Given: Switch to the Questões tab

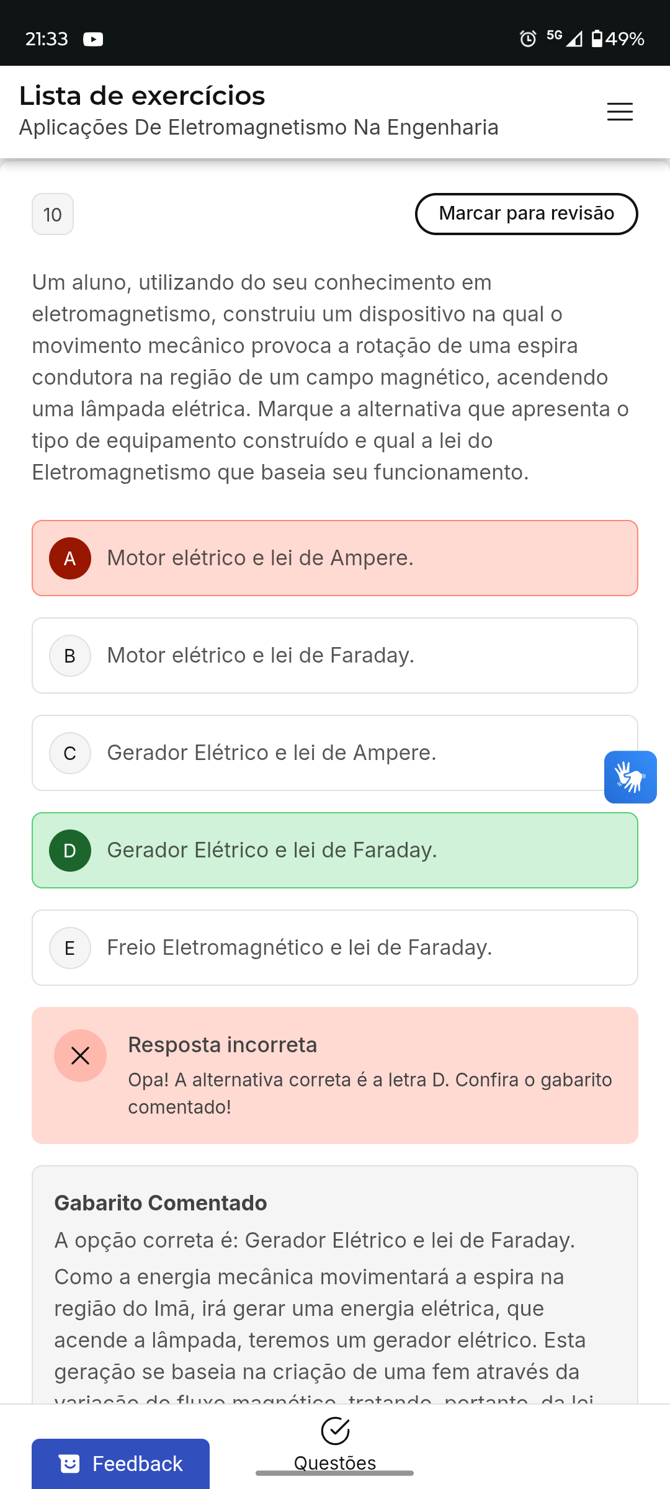Looking at the screenshot, I should [x=335, y=1462].
